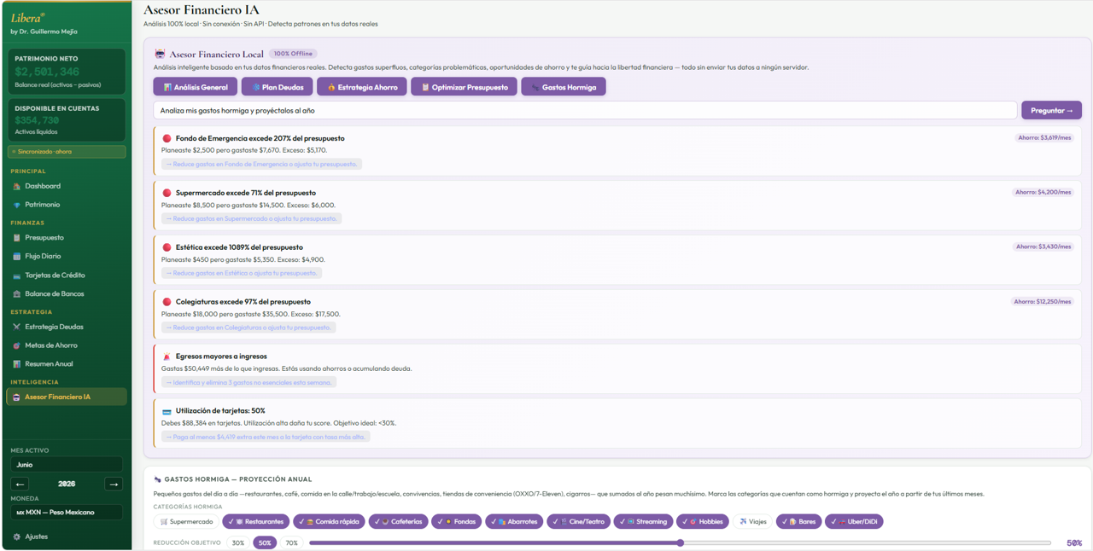Uncheck Bares category chip
The height and width of the screenshot is (551, 1093).
pyautogui.click(x=798, y=521)
